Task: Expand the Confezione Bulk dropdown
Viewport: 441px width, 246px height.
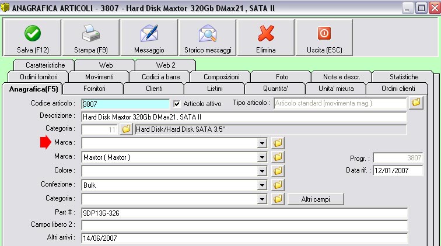Action: point(262,185)
